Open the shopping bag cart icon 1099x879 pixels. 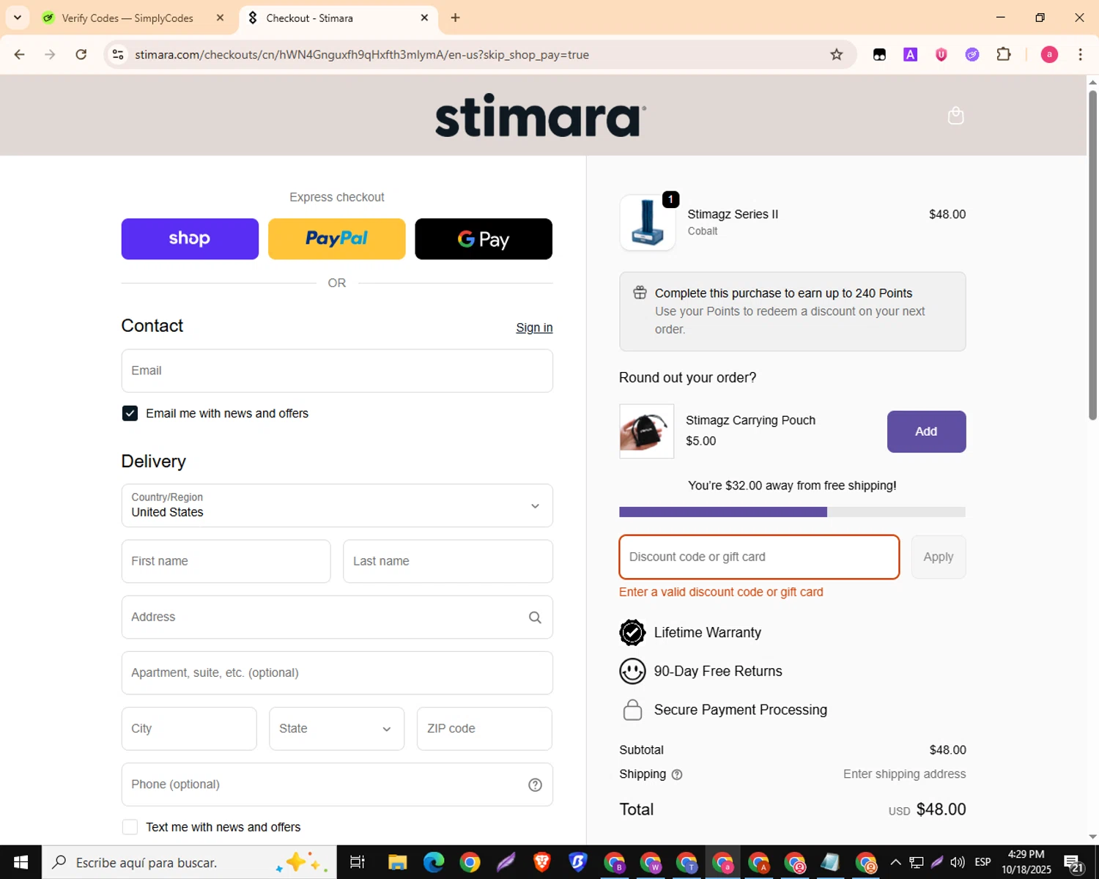[955, 116]
